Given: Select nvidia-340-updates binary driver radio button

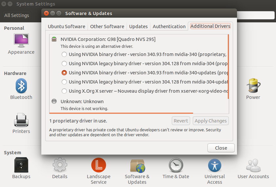Looking at the screenshot, I should coord(64,73).
